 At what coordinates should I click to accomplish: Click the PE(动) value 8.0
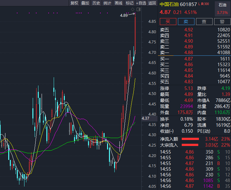tap(227, 131)
